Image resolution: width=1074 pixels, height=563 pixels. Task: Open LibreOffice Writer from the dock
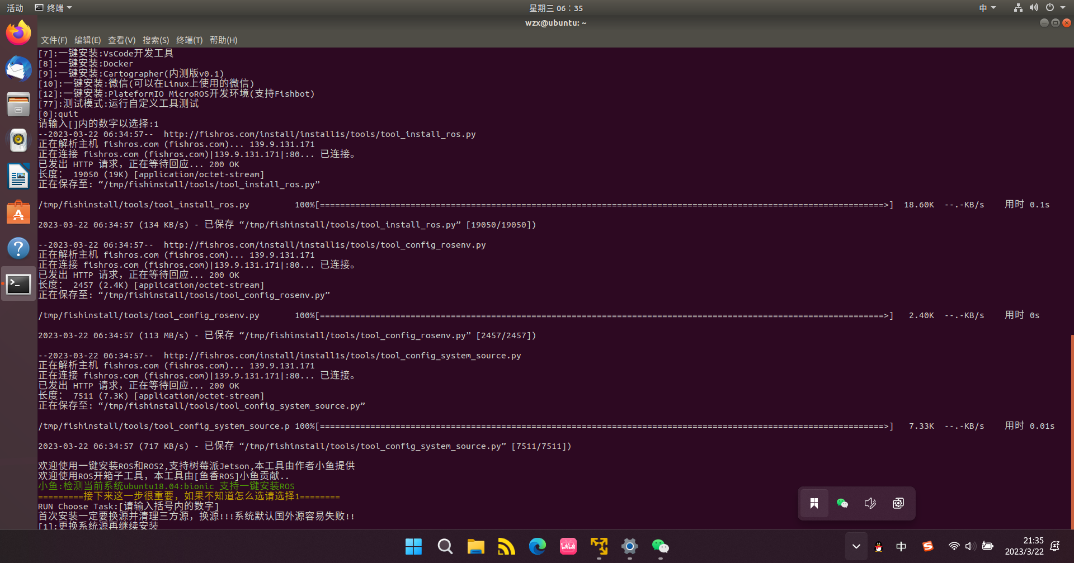click(x=18, y=177)
